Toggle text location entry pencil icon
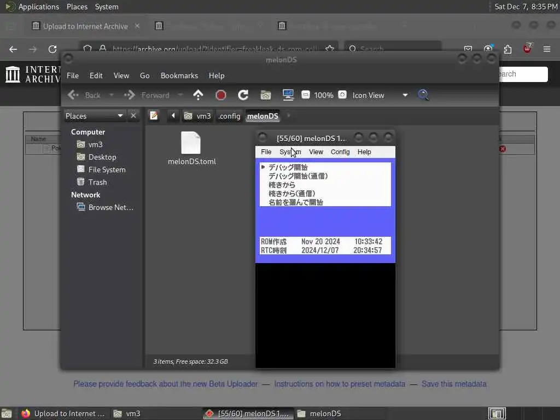This screenshot has height=420, width=560. click(x=154, y=116)
